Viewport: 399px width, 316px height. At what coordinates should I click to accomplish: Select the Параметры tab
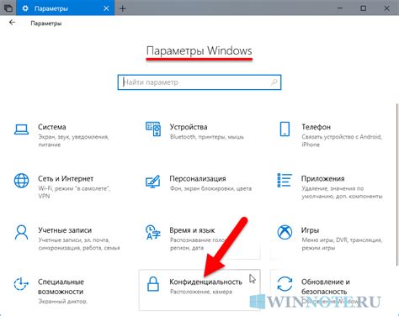[66, 8]
